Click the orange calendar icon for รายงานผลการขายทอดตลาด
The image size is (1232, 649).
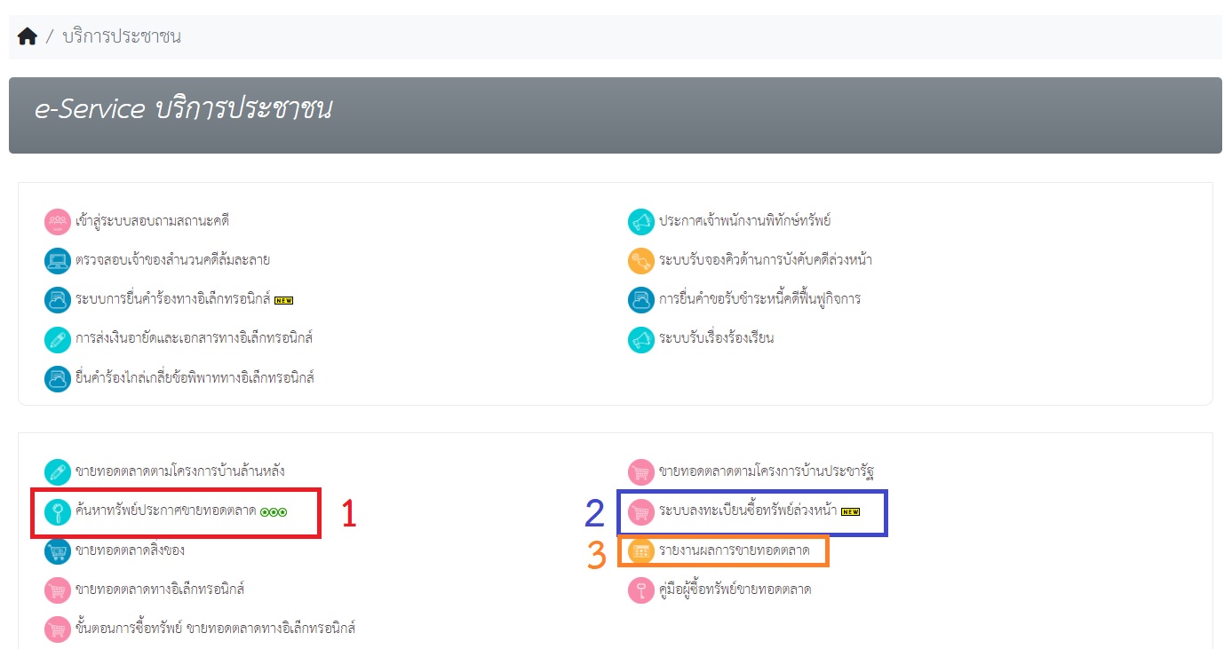click(x=640, y=550)
